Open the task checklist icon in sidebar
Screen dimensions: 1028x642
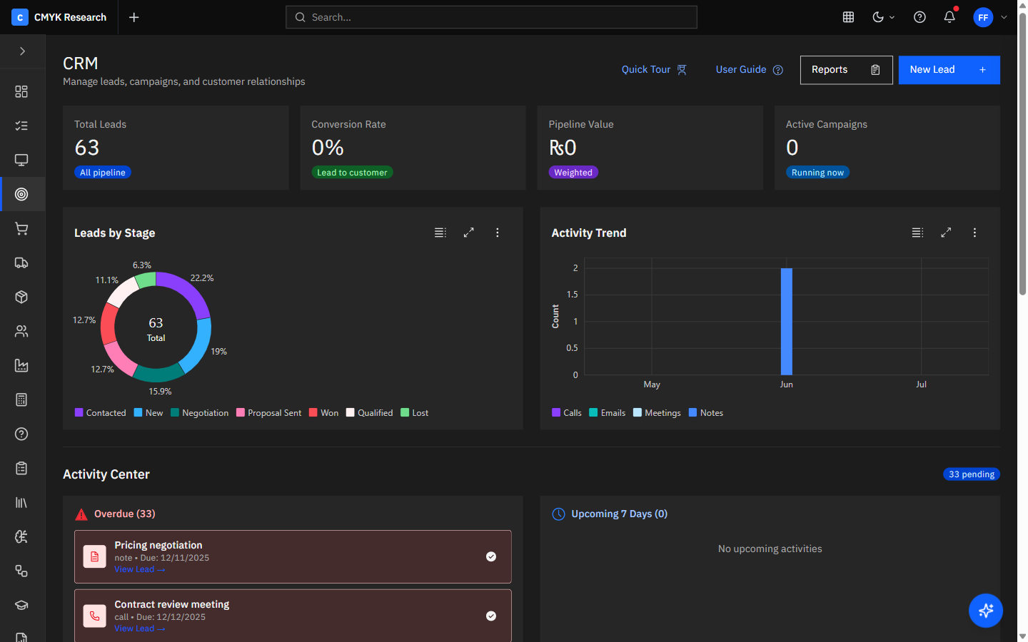click(x=21, y=126)
